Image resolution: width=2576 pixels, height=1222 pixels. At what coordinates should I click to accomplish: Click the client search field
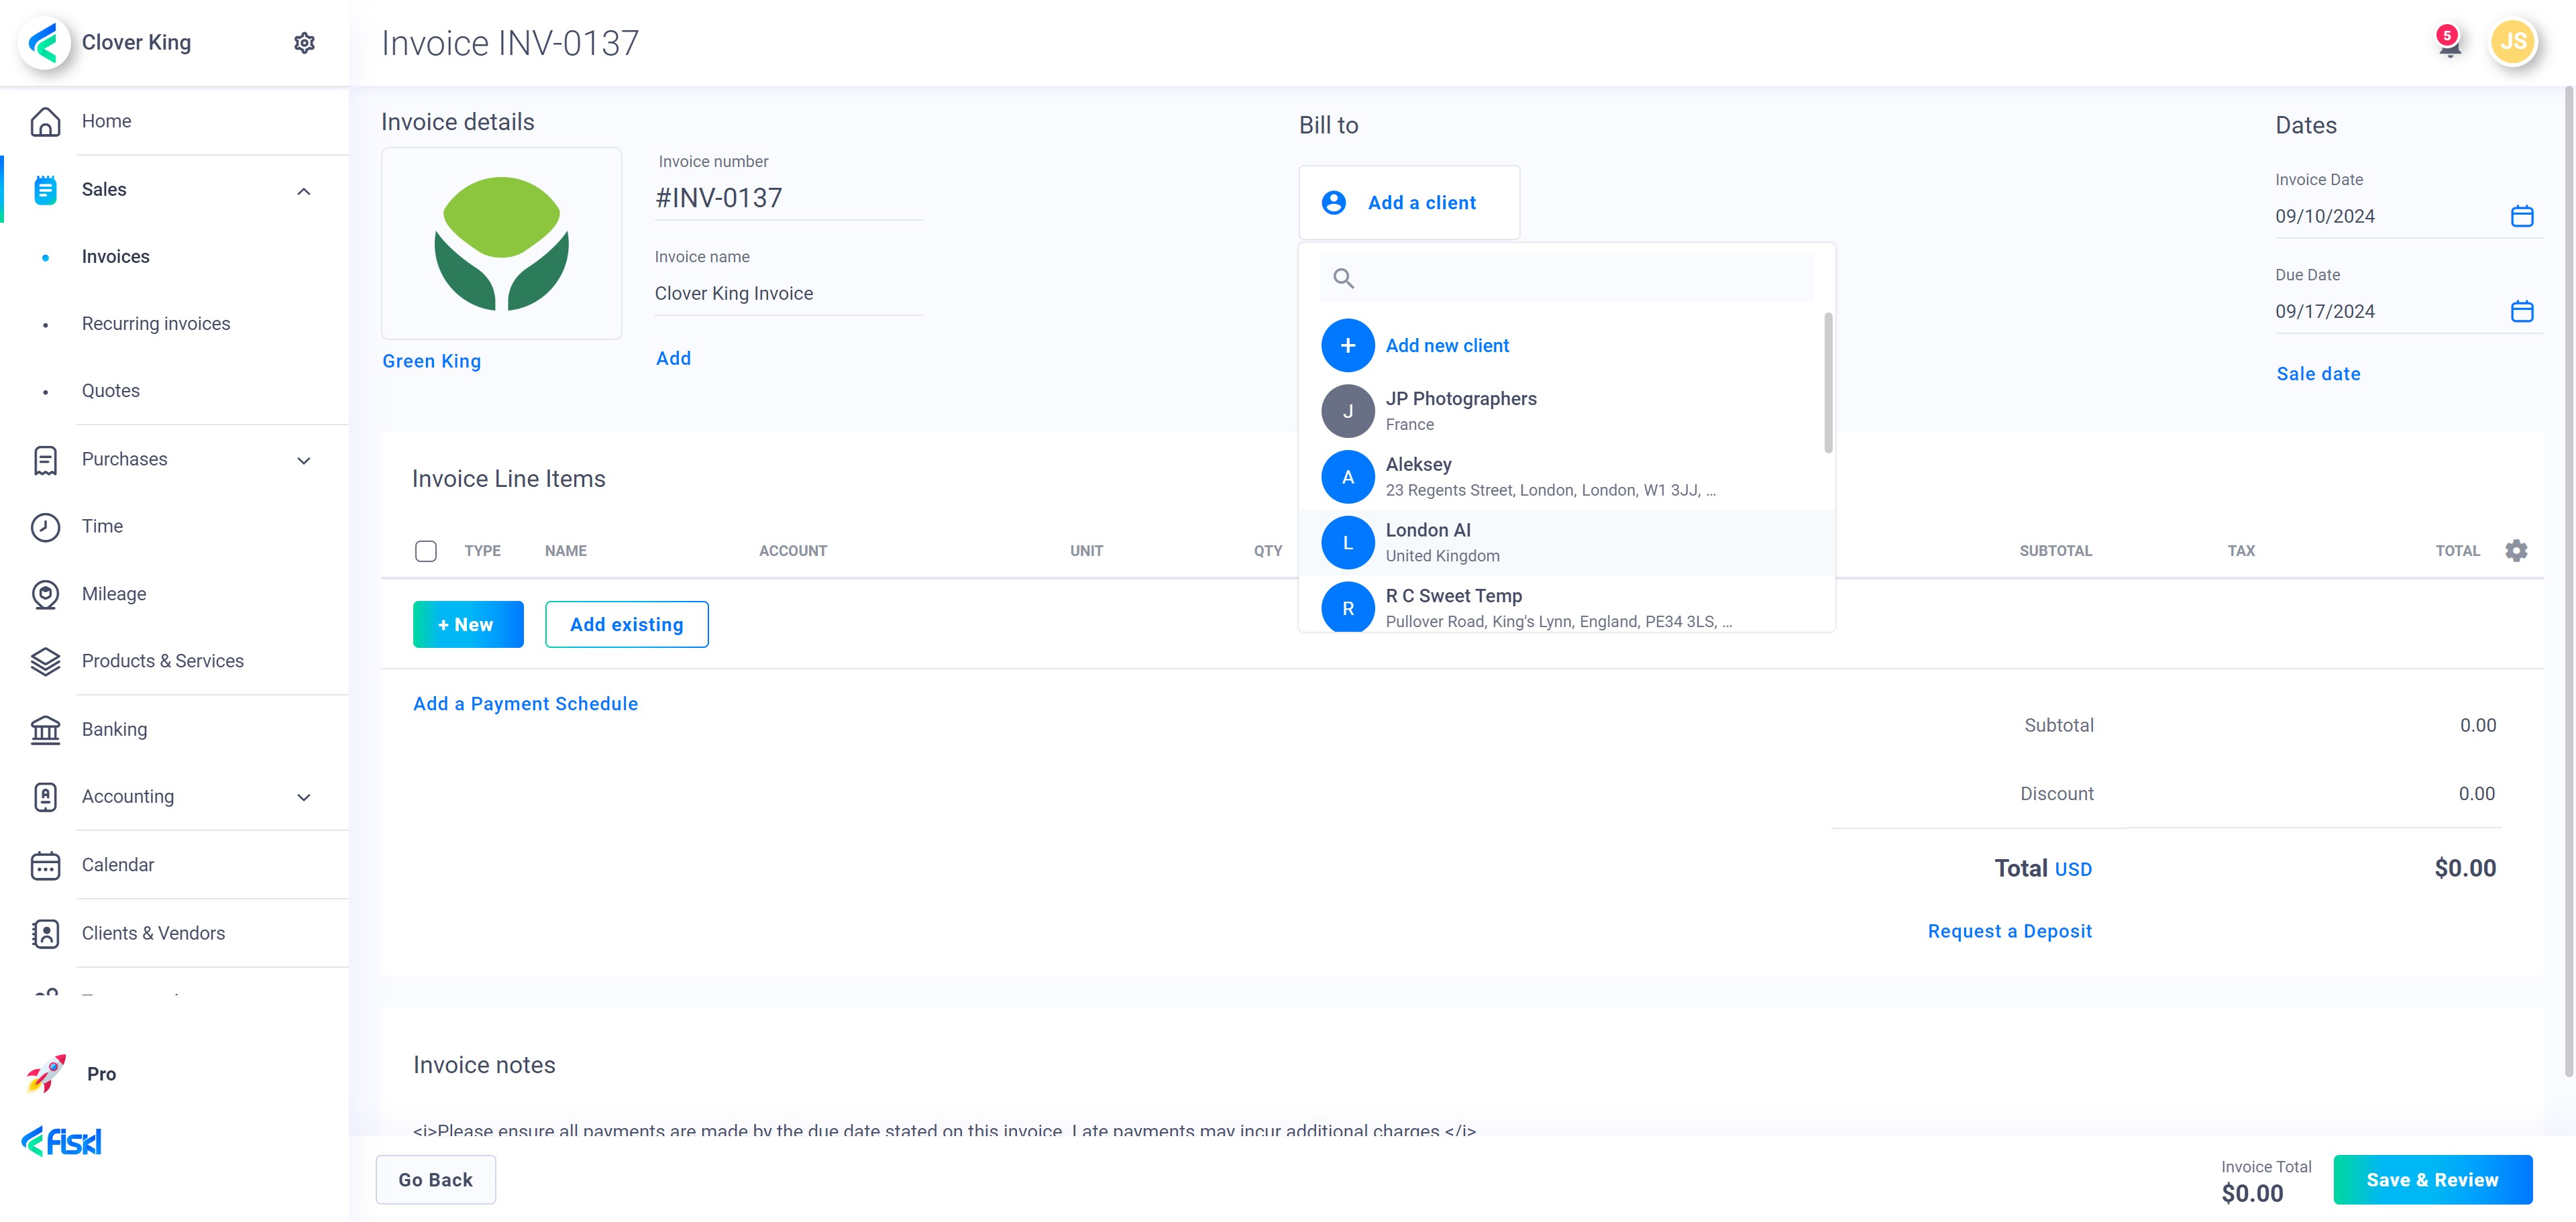(x=1566, y=278)
